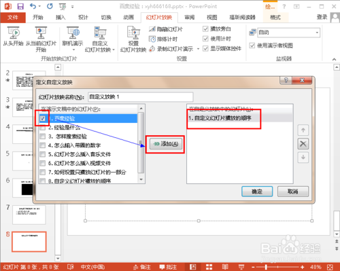The image size is (340, 271).
Task: Toggle 使用演示者视图 checkbox
Action: [x=252, y=46]
